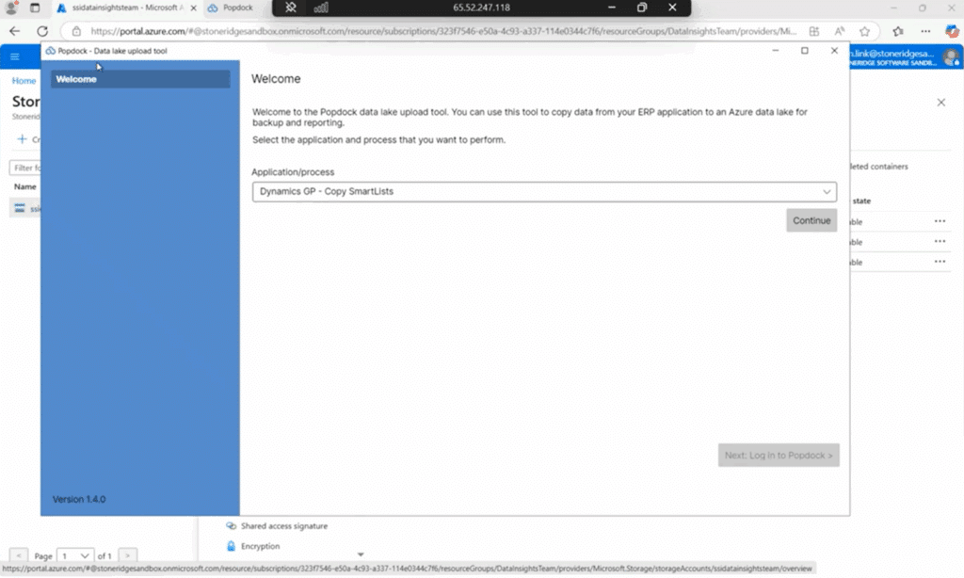Click the ssidatainsightsteam storage account icon

pos(20,207)
